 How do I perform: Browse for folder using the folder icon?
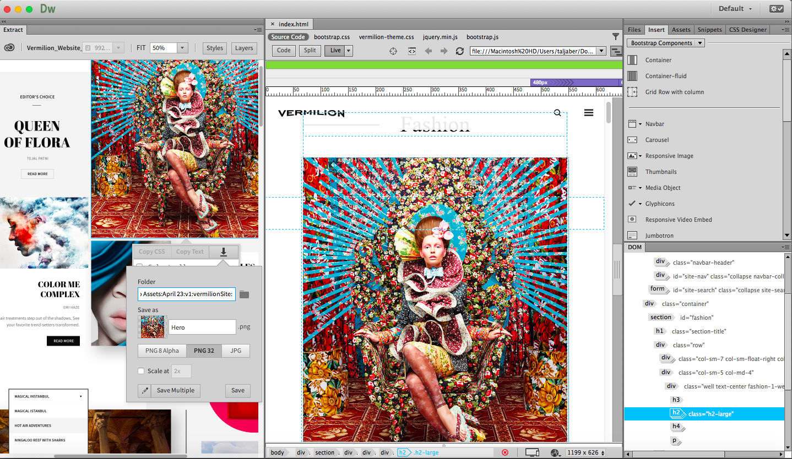244,294
